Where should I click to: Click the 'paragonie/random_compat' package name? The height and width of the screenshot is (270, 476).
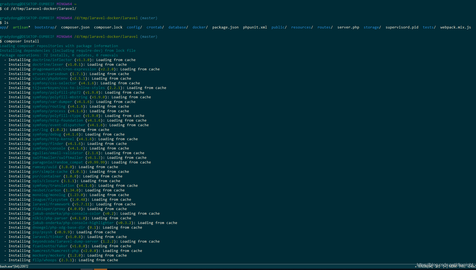[58, 162]
